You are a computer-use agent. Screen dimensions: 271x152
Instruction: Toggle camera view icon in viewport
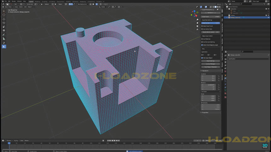pos(197,26)
